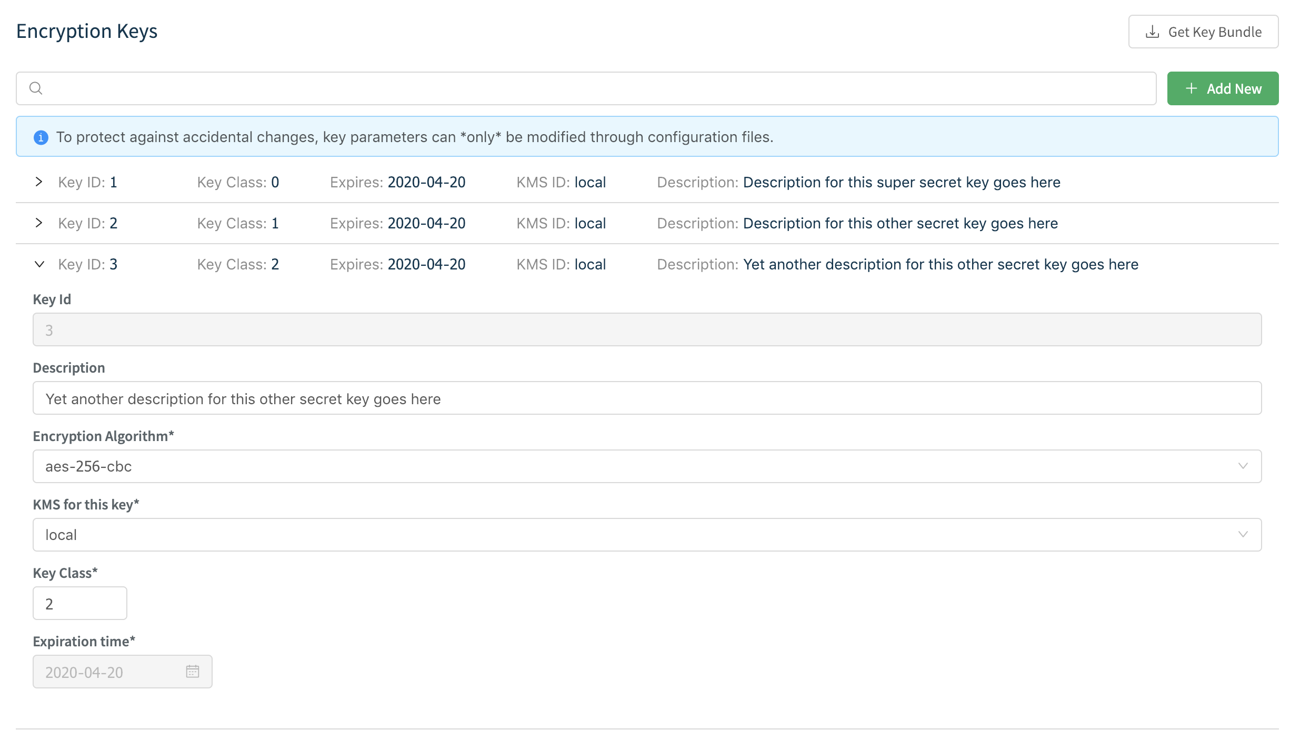Click the dropdown arrow on KMS for this key

point(1243,534)
